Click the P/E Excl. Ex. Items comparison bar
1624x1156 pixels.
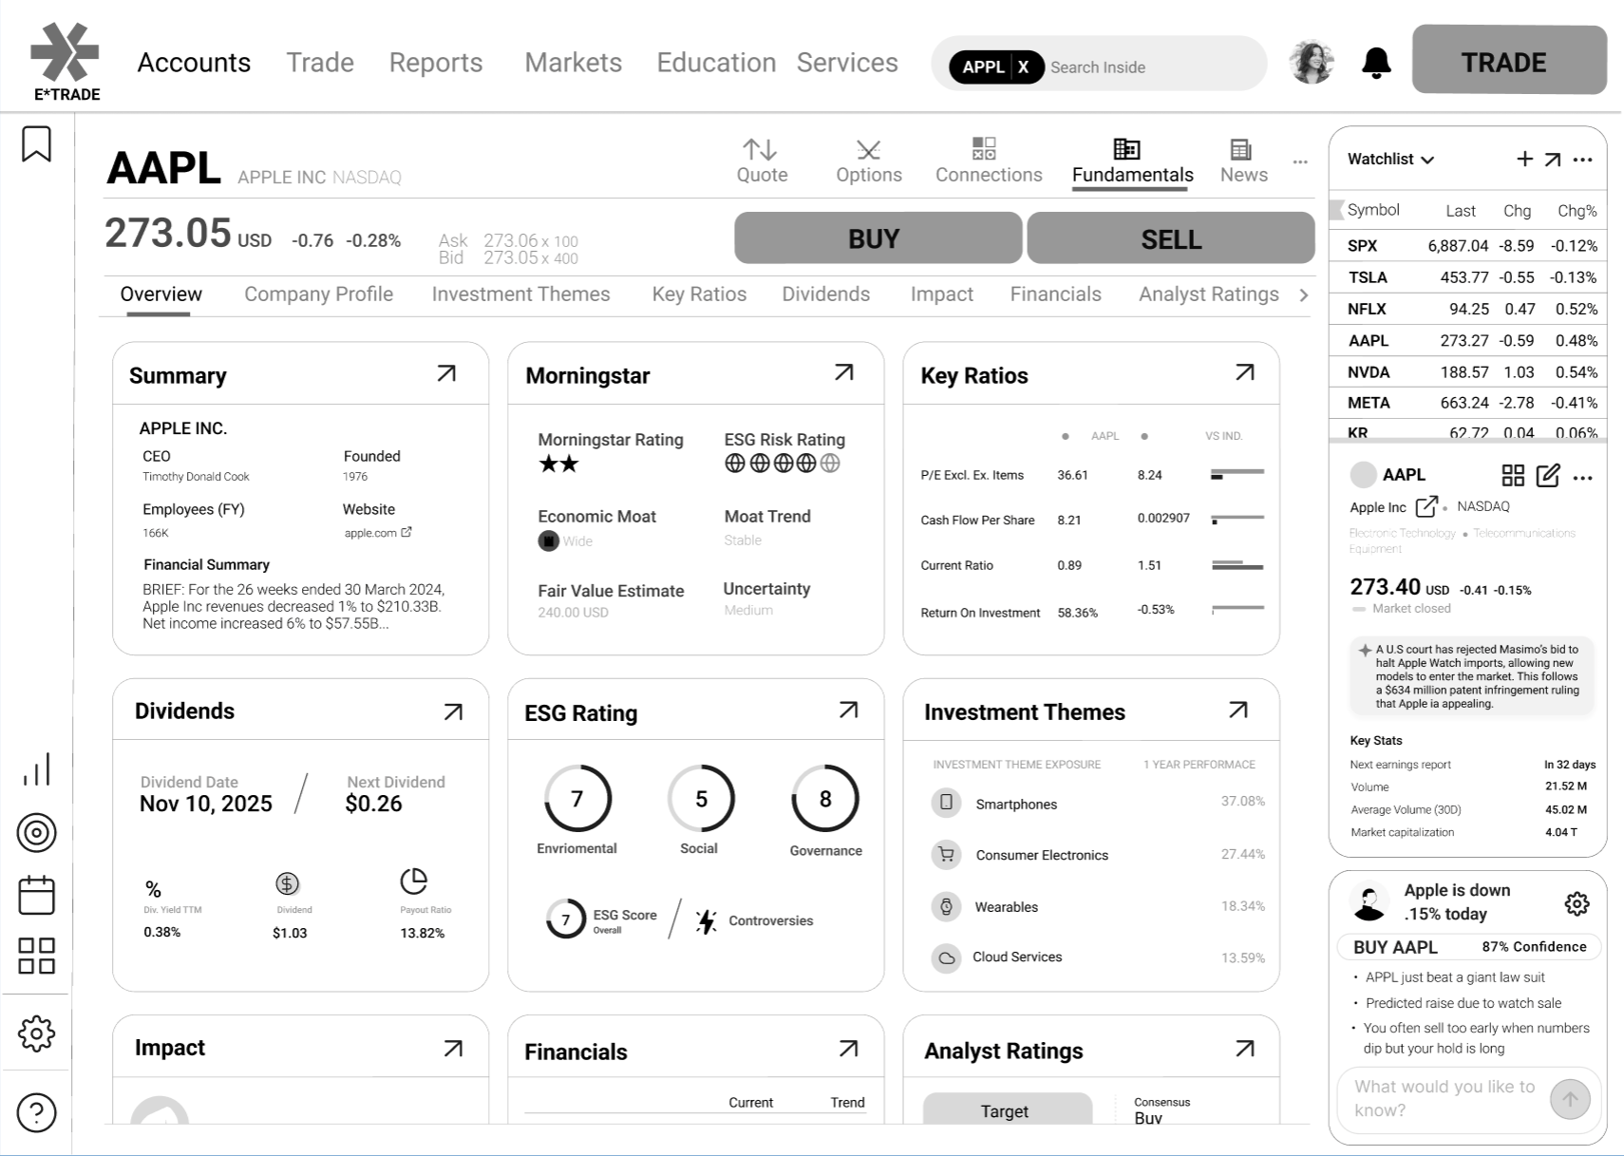coord(1237,473)
